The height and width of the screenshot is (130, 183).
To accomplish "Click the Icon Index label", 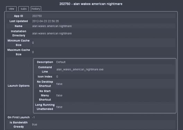I will [45, 77].
